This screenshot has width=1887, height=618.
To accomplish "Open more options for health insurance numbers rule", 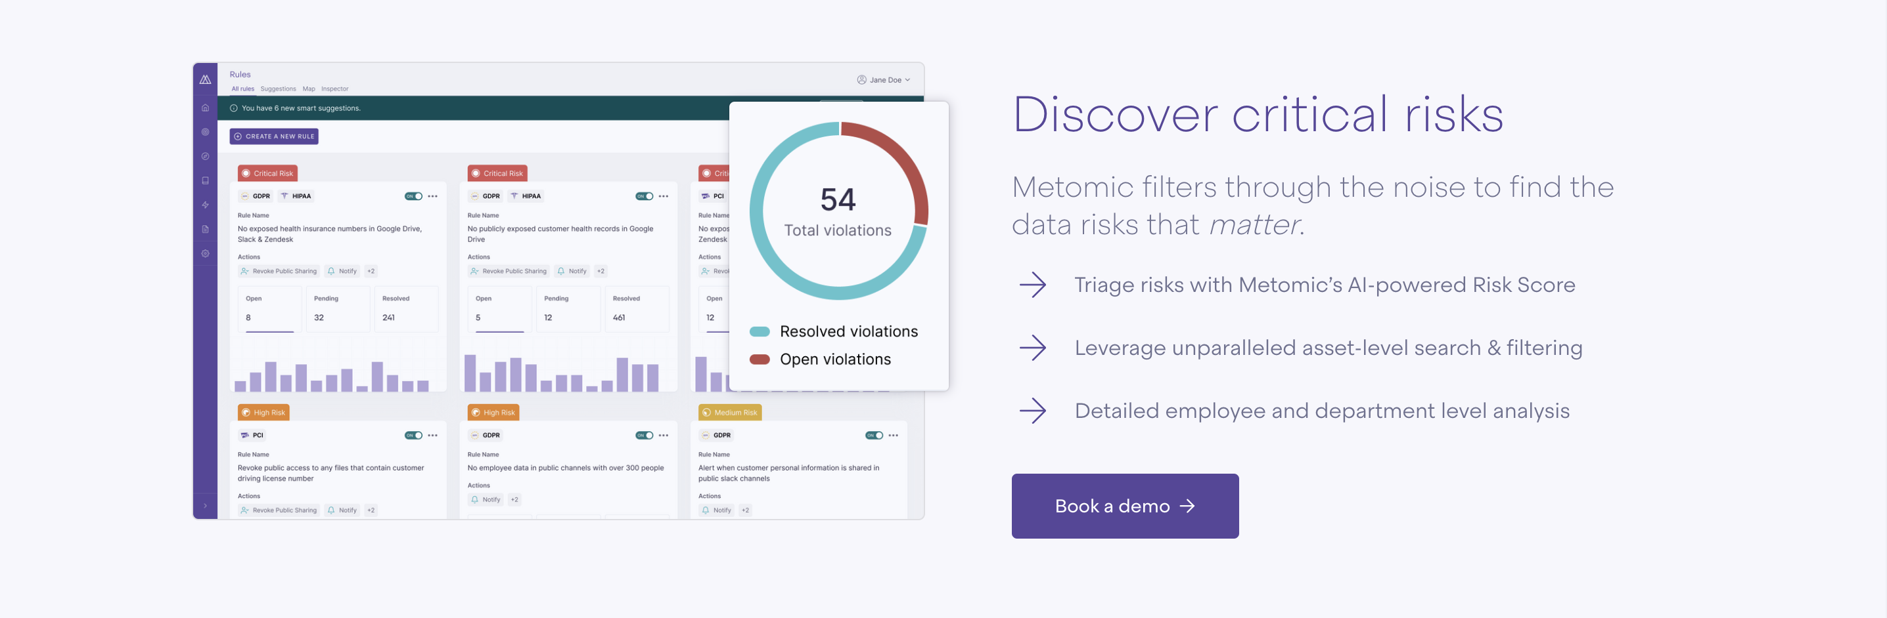I will click(433, 196).
